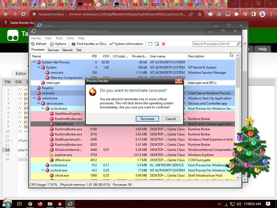Switch to the Disk tab
Image resolution: width=277 pixels, height=208 pixels.
coord(79,50)
